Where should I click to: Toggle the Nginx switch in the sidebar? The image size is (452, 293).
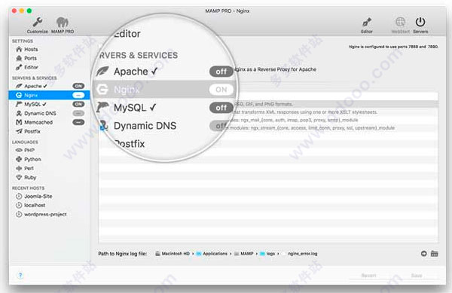tap(78, 95)
